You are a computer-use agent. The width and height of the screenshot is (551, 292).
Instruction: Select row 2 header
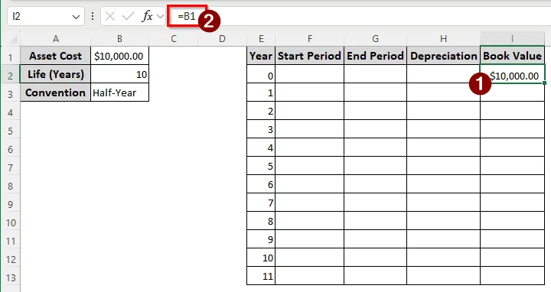pyautogui.click(x=11, y=75)
